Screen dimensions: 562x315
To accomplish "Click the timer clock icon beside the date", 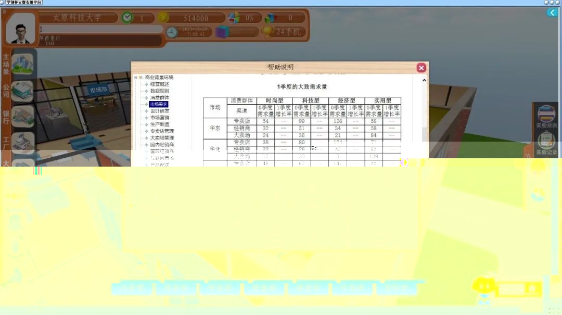I will coord(172,32).
